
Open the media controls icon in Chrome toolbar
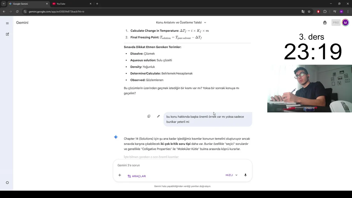(x=335, y=12)
